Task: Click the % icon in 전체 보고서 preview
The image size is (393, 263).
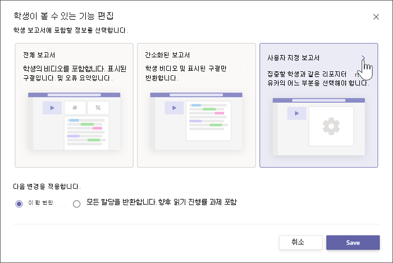Action: tap(98, 108)
